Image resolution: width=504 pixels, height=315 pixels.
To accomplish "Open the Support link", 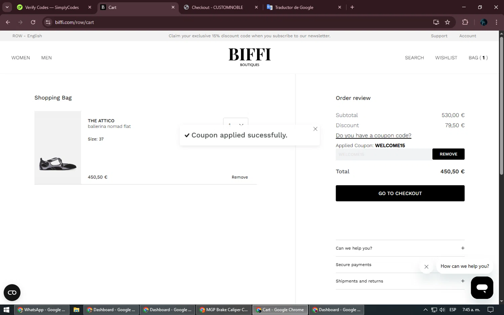I will coord(439,36).
